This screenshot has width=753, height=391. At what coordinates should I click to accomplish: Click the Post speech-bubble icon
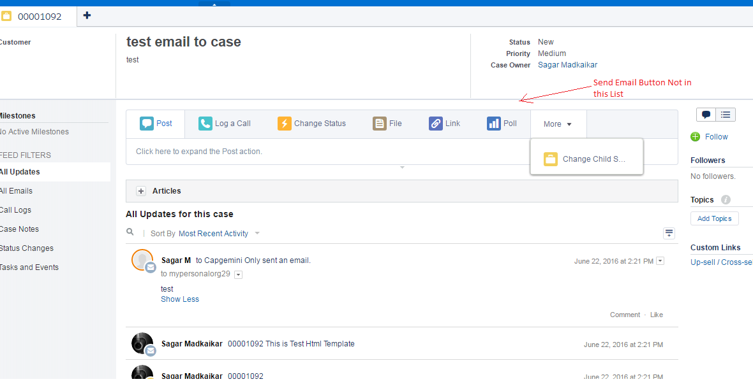pyautogui.click(x=147, y=124)
